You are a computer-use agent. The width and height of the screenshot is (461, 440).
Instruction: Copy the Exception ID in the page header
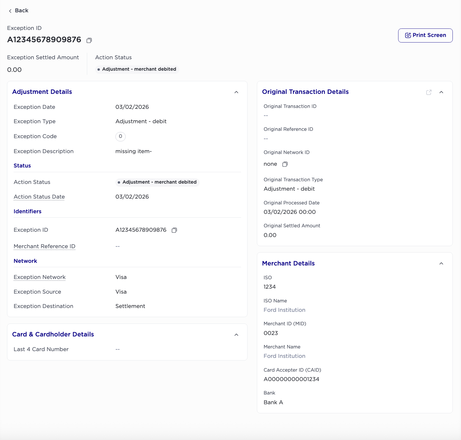click(89, 40)
